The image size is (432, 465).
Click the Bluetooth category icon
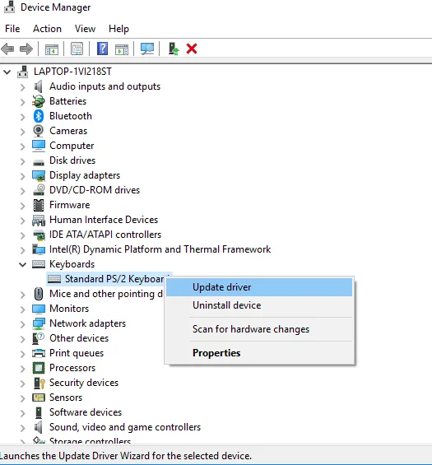(38, 116)
